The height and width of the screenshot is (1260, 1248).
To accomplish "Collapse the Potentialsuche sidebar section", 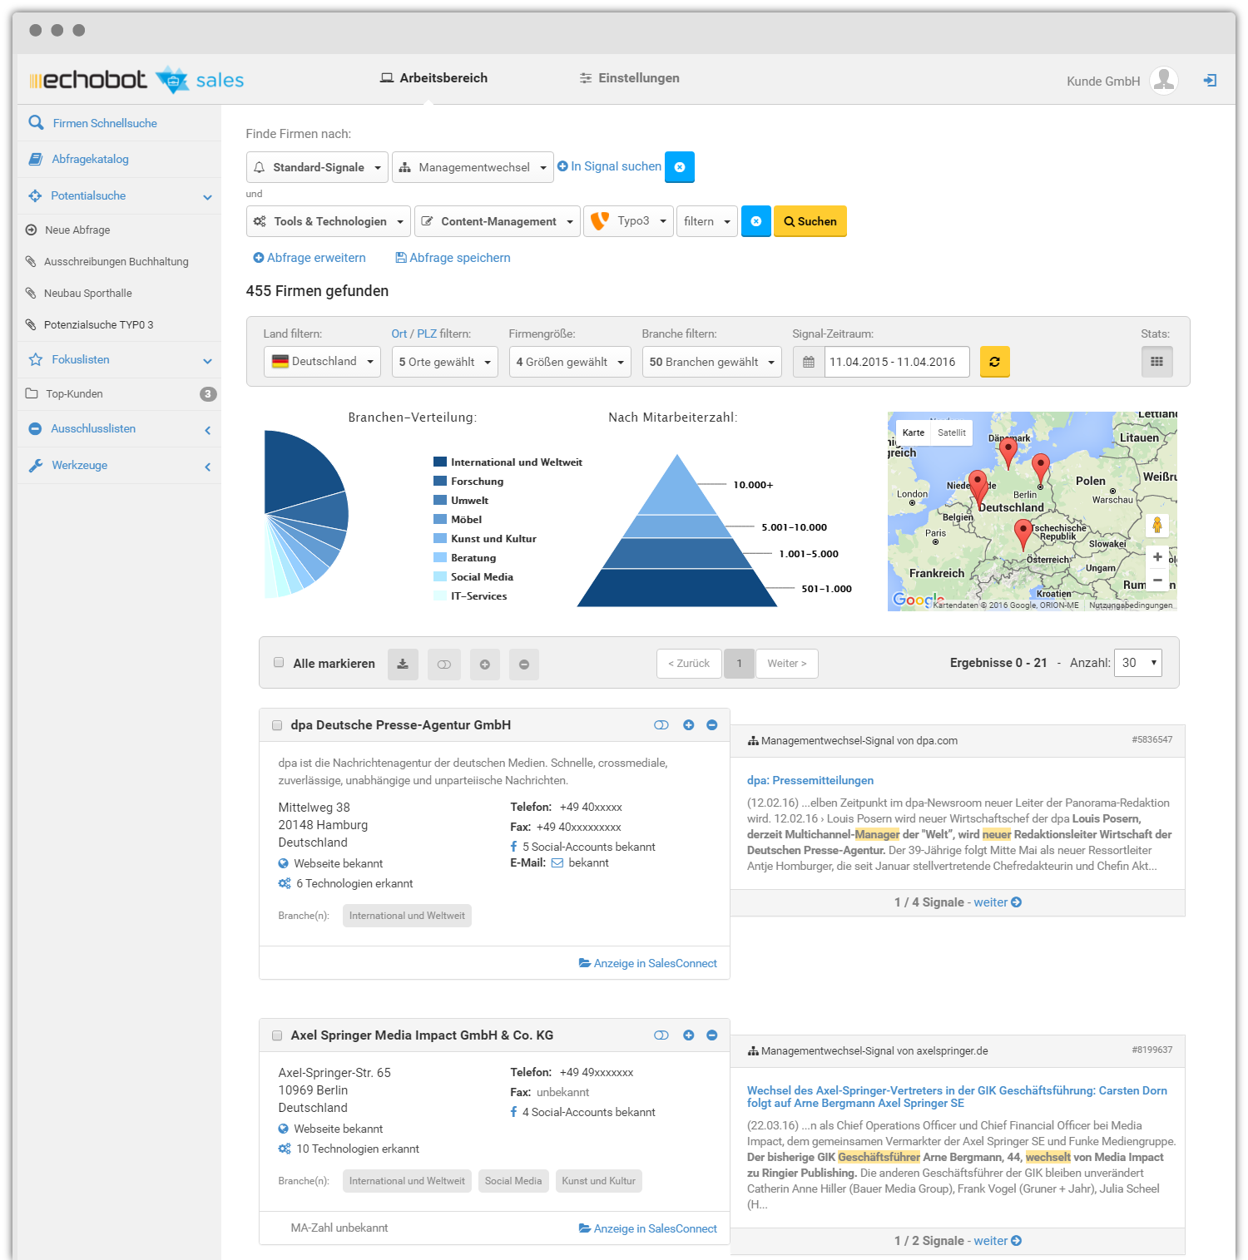I will pos(207,197).
